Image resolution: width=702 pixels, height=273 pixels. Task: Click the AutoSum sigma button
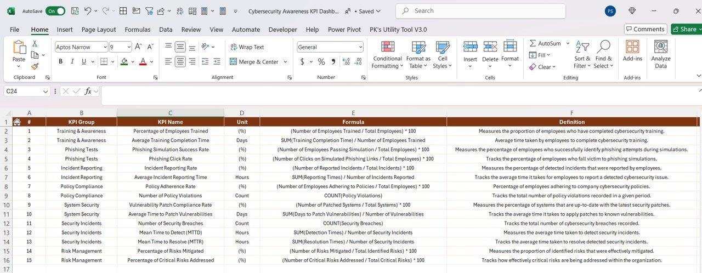tap(545, 43)
